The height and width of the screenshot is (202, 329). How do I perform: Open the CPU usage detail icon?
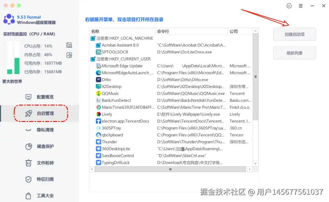point(69,45)
